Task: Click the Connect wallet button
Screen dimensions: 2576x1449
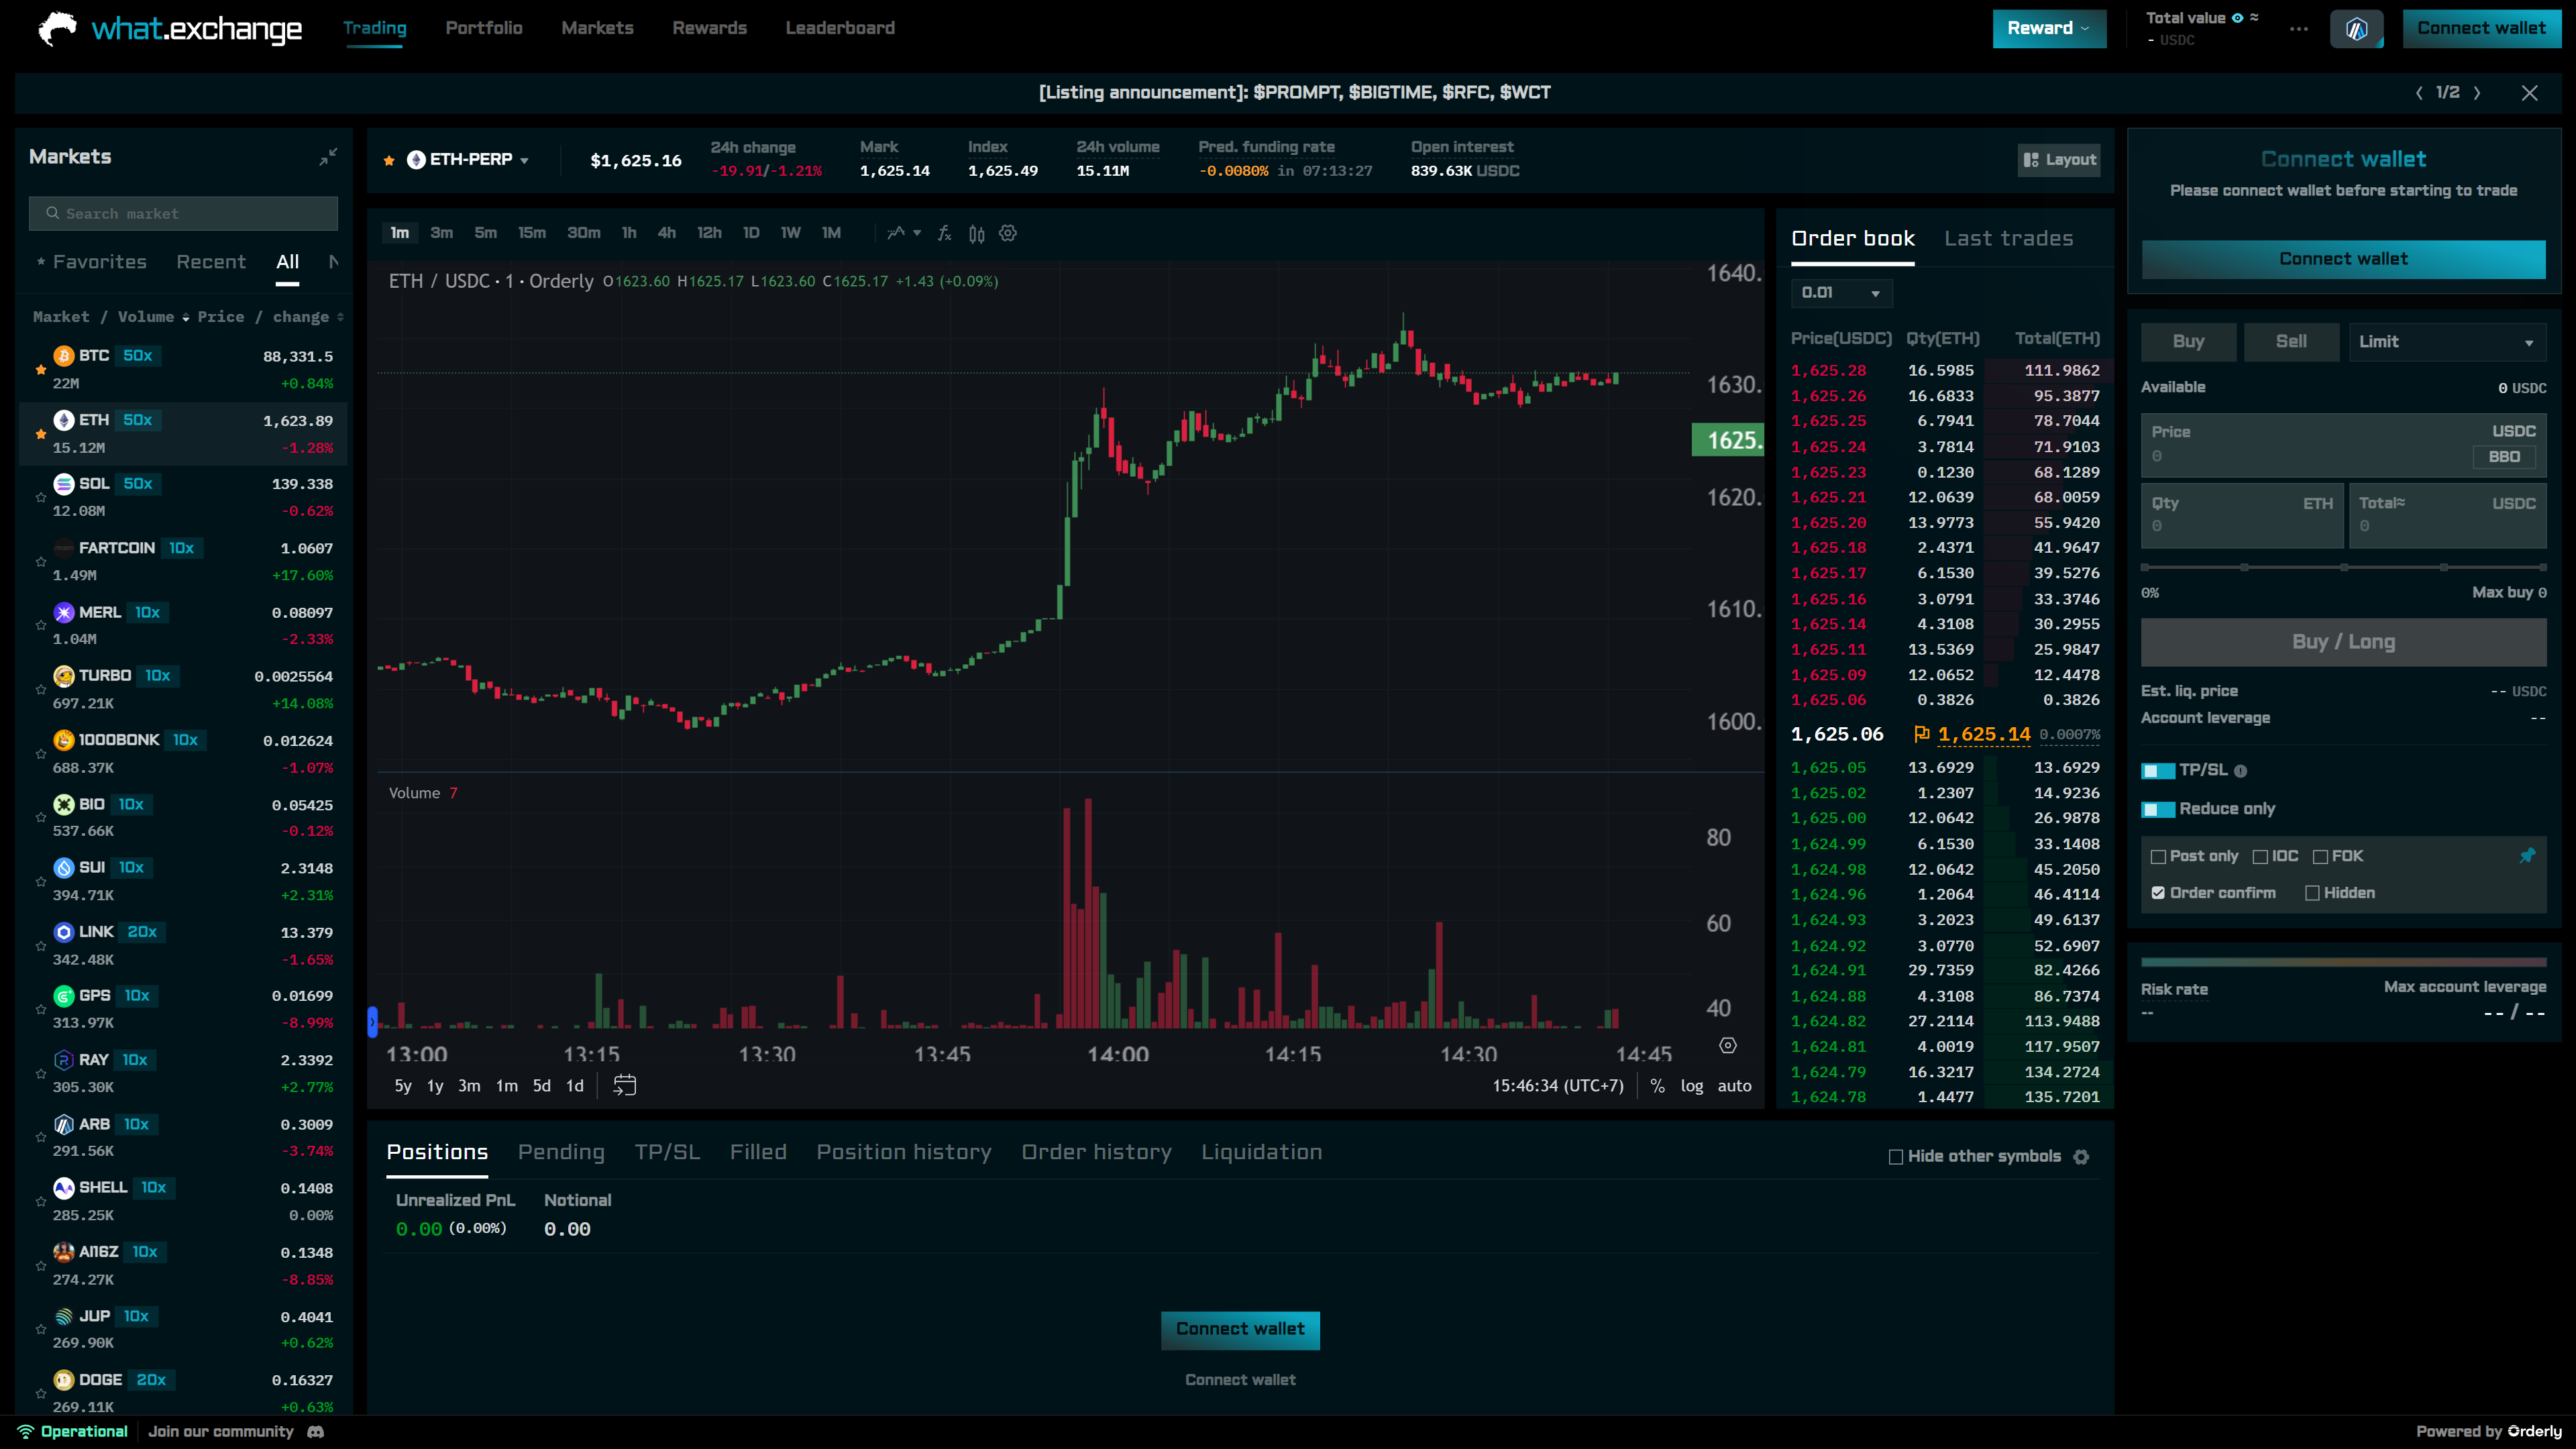Action: tap(2482, 28)
